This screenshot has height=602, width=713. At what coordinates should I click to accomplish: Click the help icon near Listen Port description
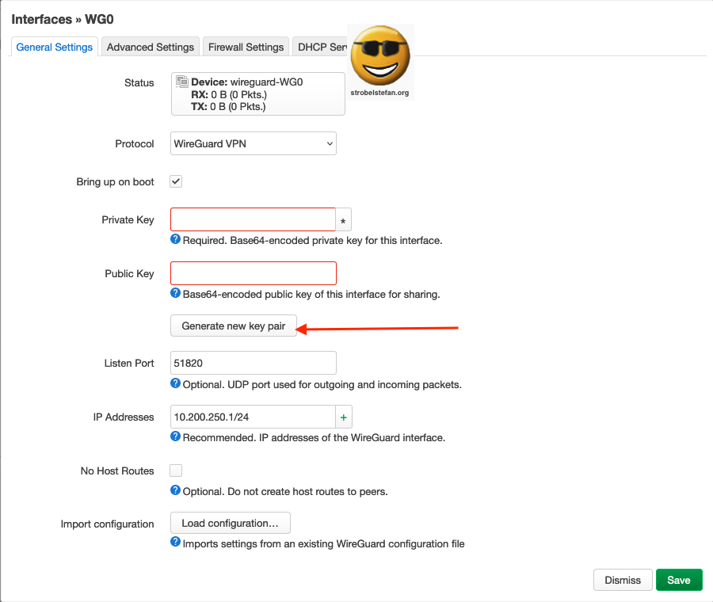[175, 385]
